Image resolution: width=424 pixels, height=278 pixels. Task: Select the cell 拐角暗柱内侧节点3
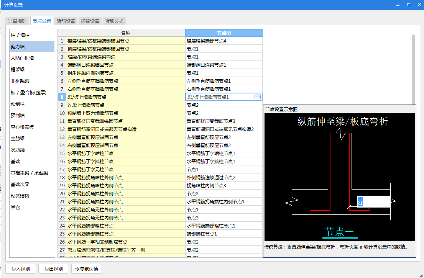(x=224, y=186)
